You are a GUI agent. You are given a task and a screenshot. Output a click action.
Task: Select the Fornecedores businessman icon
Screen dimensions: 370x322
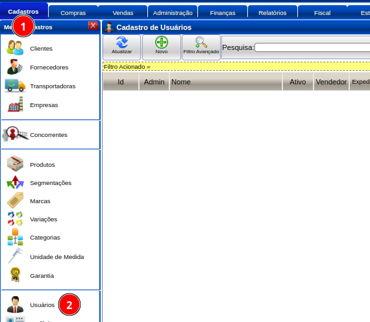tap(15, 67)
